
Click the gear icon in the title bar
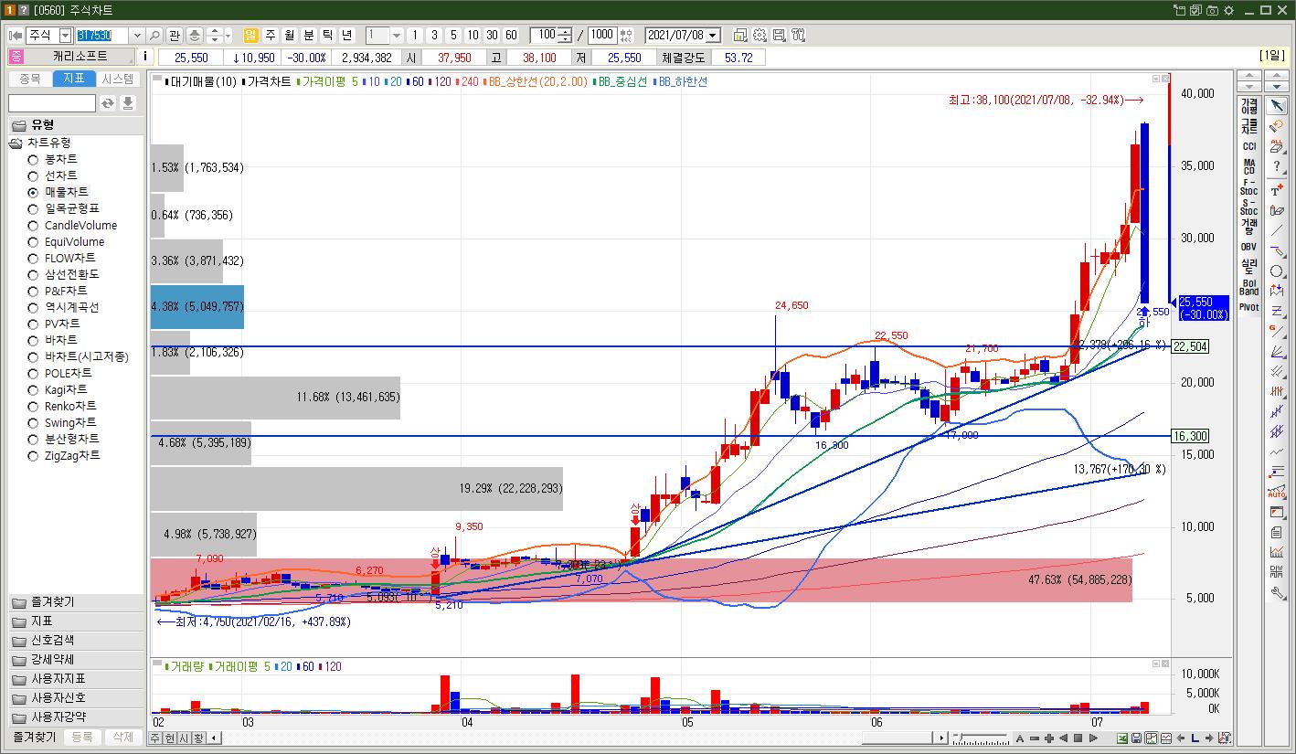point(1228,10)
